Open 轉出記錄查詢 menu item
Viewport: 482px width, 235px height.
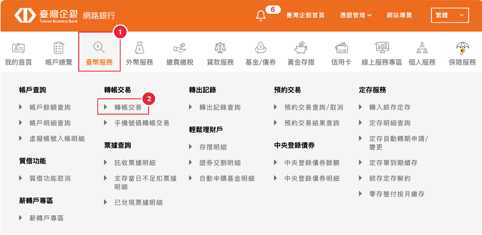pos(219,107)
